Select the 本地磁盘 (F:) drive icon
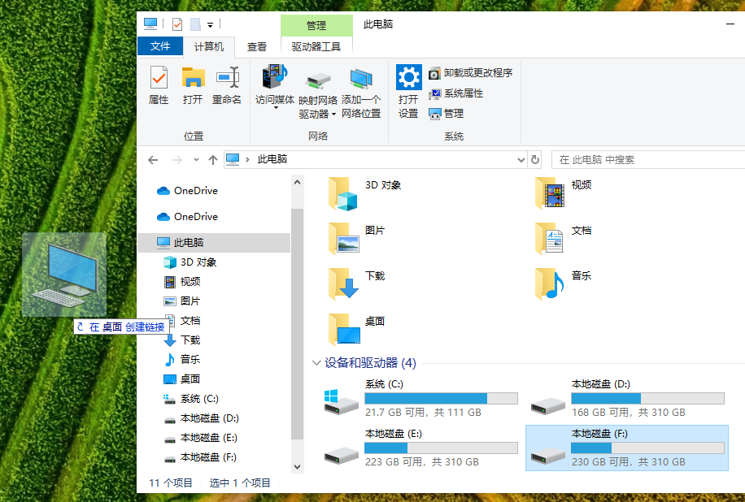 (x=548, y=456)
